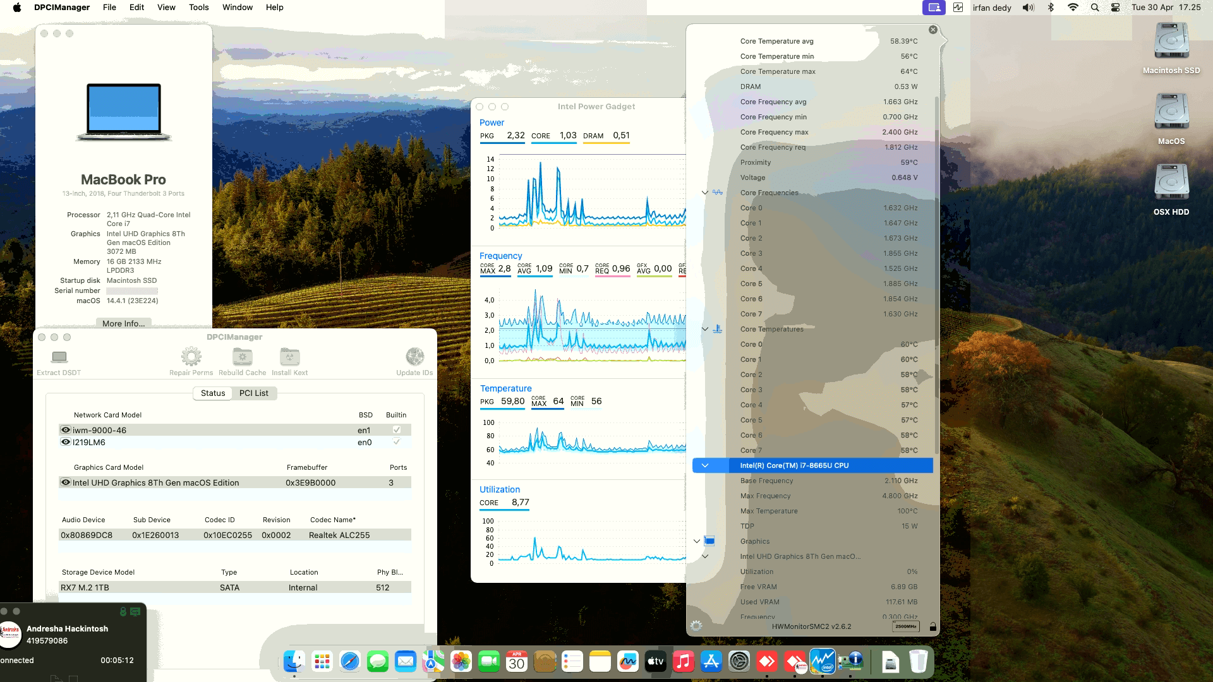Click Andresha Hackintosh call panel
Viewport: 1213px width, 682px height.
[73, 642]
